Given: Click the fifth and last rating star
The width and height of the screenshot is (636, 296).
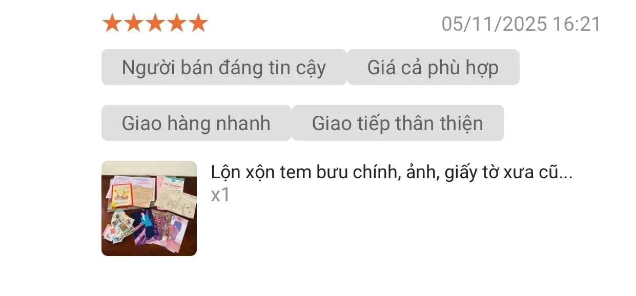Looking at the screenshot, I should coord(198,24).
